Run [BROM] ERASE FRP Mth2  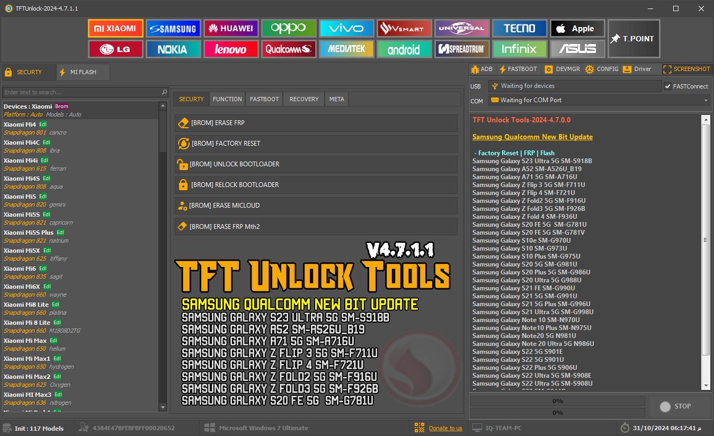point(316,227)
